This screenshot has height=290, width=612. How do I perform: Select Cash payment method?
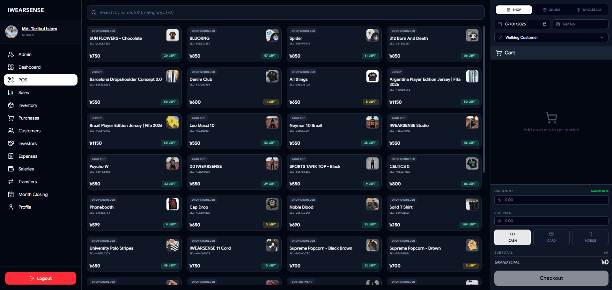(512, 237)
